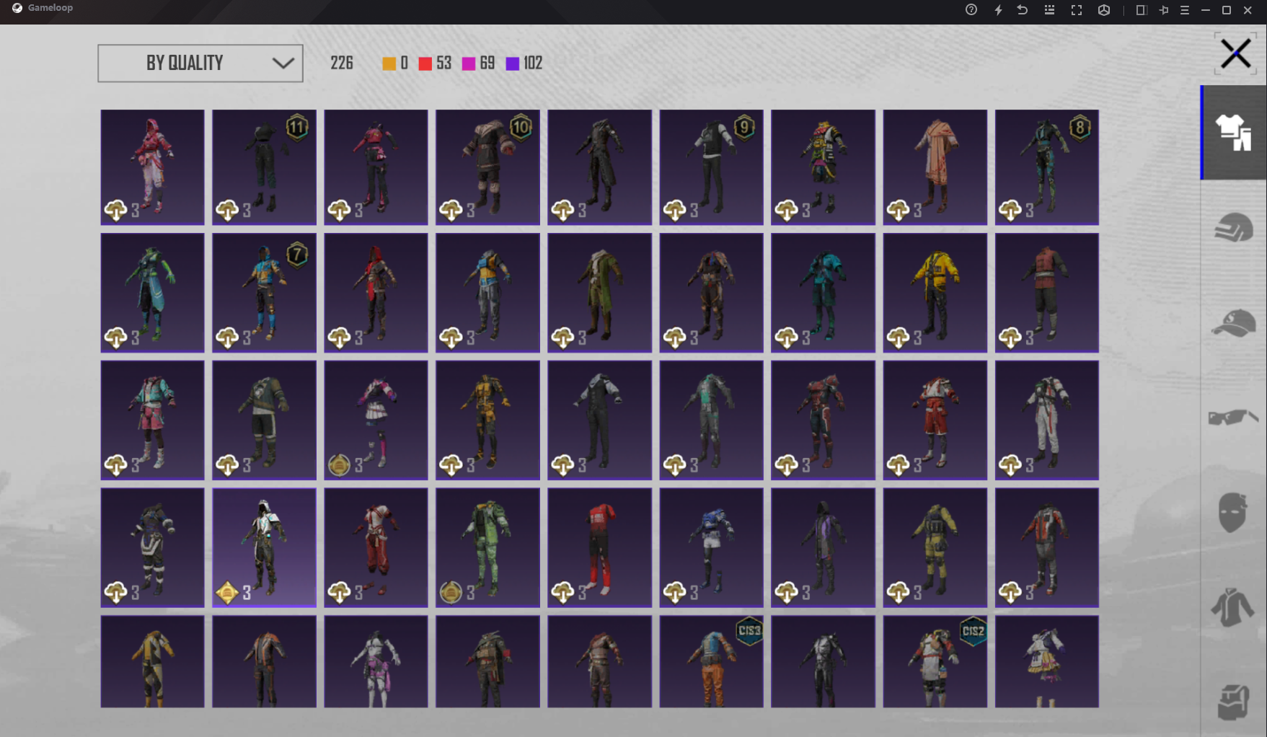The image size is (1267, 737).
Task: Select the blue and white mech outfit
Action: pyautogui.click(x=711, y=548)
